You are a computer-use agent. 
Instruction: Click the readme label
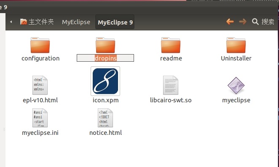[x=171, y=58]
